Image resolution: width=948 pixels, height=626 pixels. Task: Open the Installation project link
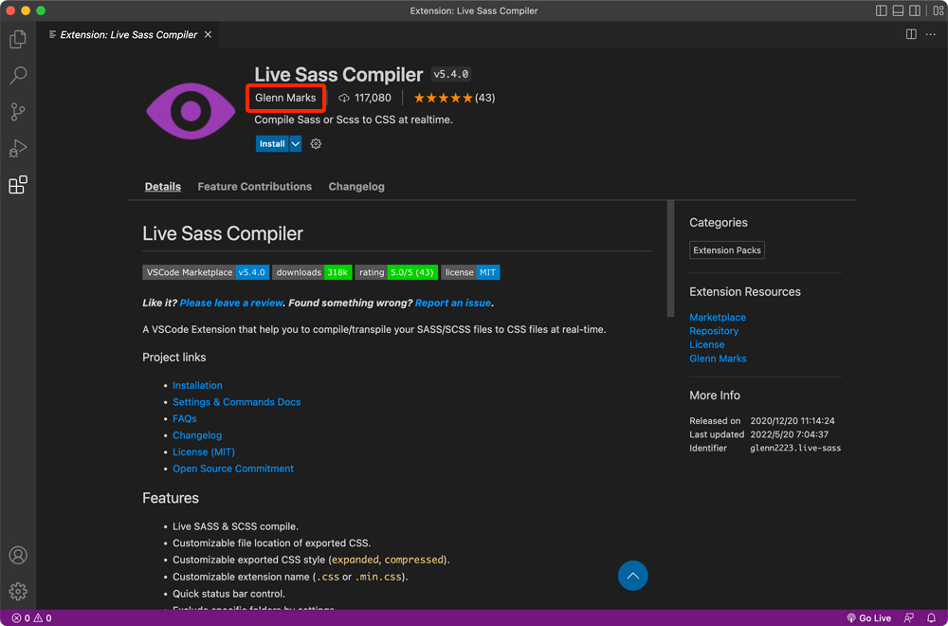click(197, 385)
